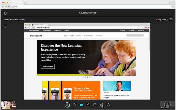176x110 pixels.
Task: Select the first carousel dot
Action: [83, 77]
